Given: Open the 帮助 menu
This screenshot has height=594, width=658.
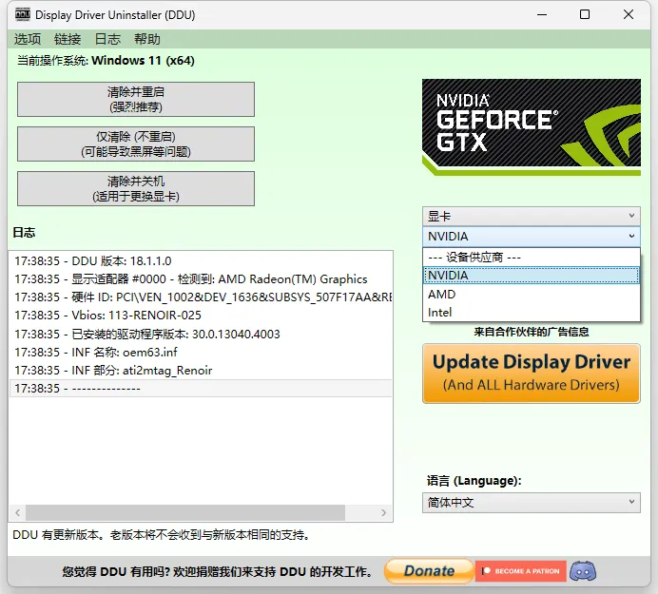Looking at the screenshot, I should pos(147,39).
